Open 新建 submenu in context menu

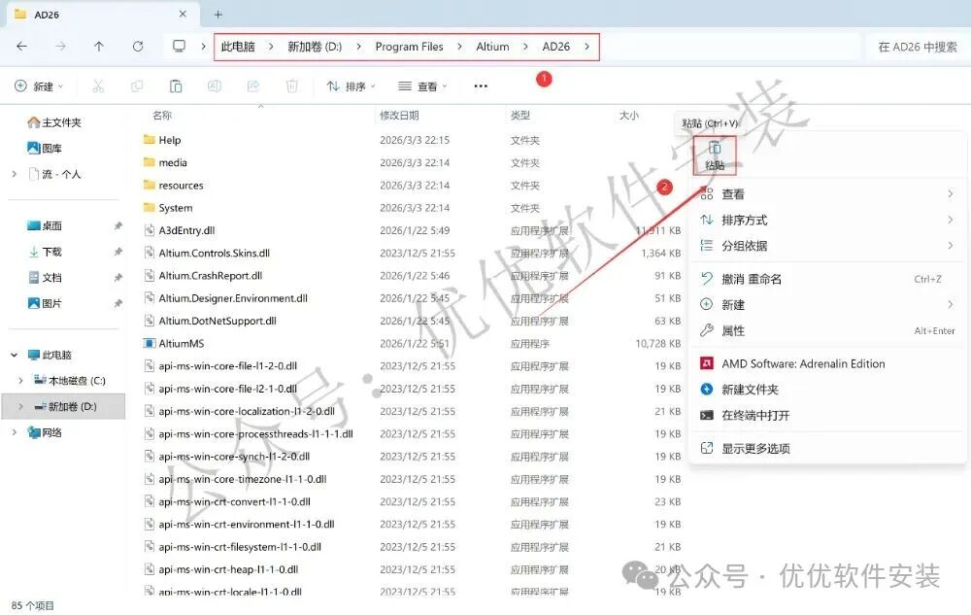(x=827, y=305)
